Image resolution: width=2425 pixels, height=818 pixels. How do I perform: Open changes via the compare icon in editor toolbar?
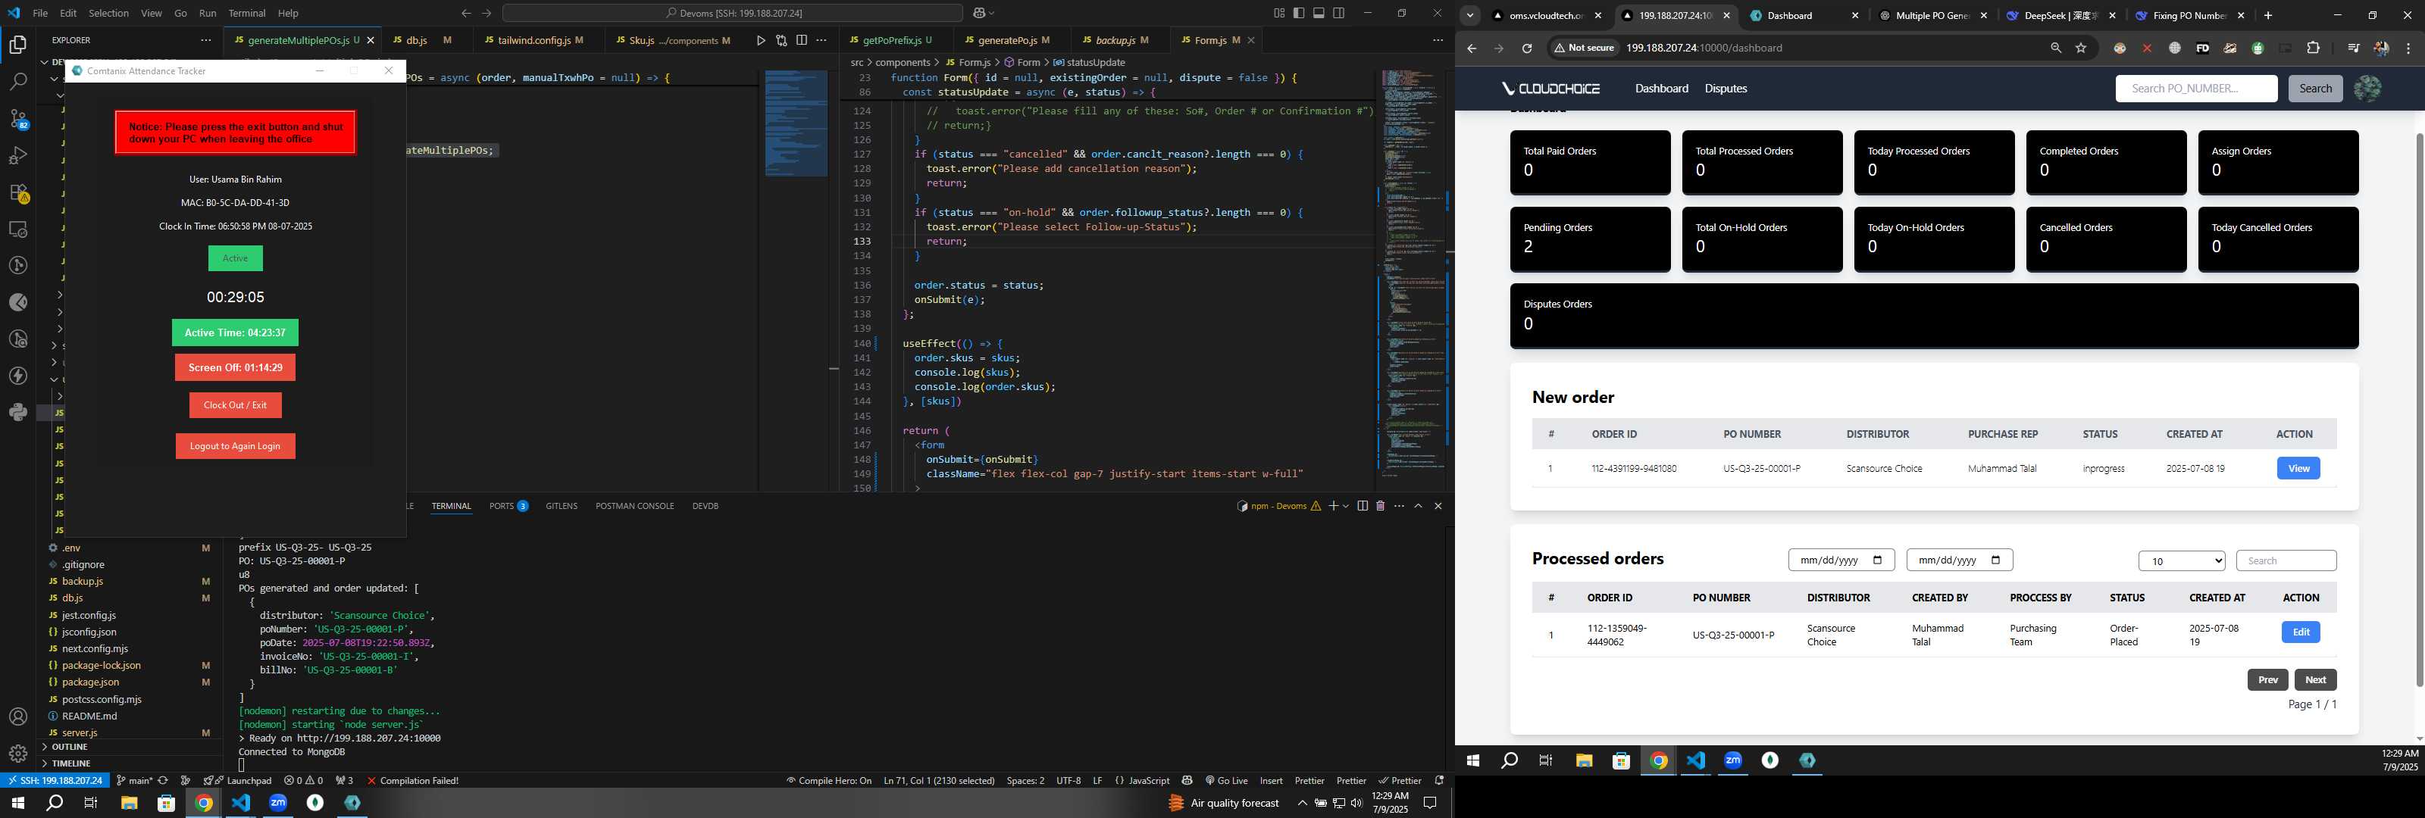(x=781, y=40)
